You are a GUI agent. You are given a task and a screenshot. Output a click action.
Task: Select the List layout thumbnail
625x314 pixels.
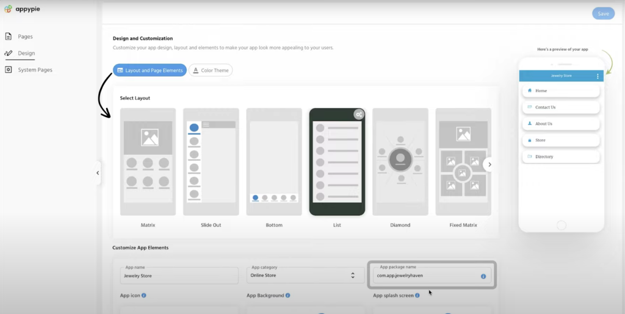pos(337,162)
